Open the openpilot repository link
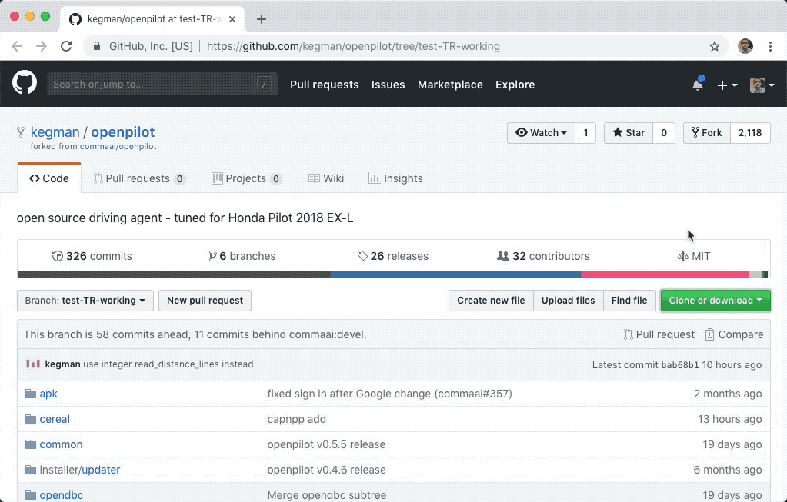The image size is (787, 502). 123,132
